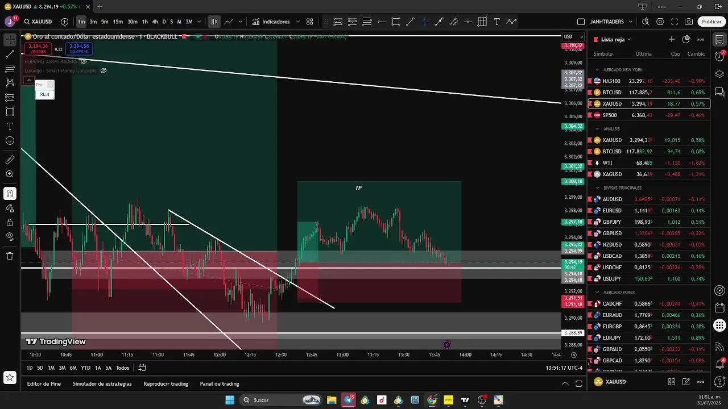Image resolution: width=728 pixels, height=409 pixels.
Task: Open the emoji icons tool
Action: tap(10, 140)
